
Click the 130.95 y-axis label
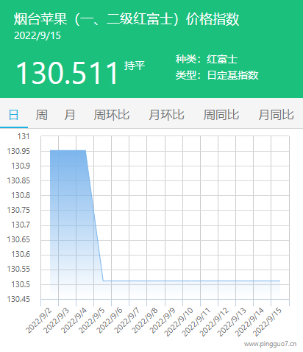18,151
